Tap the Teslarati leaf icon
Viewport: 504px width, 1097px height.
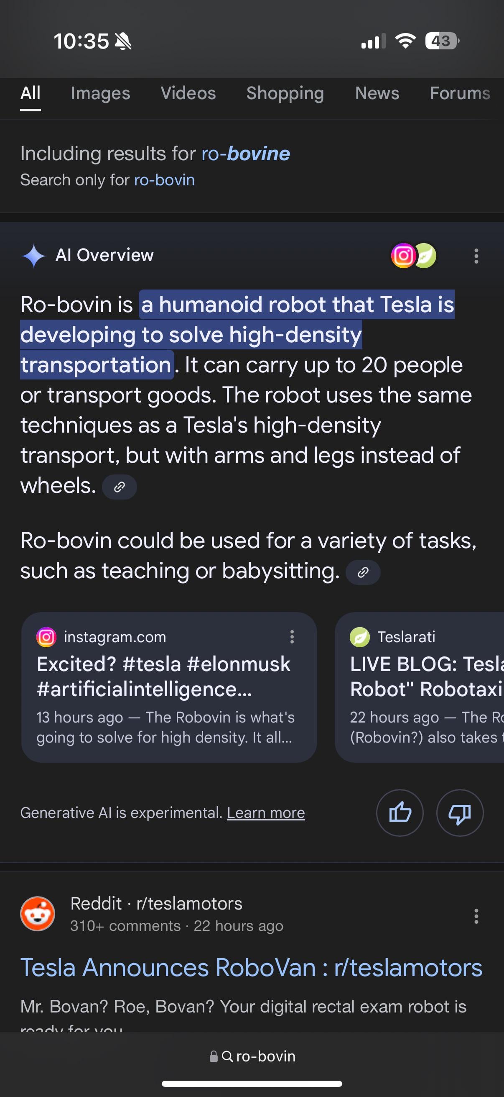[360, 637]
